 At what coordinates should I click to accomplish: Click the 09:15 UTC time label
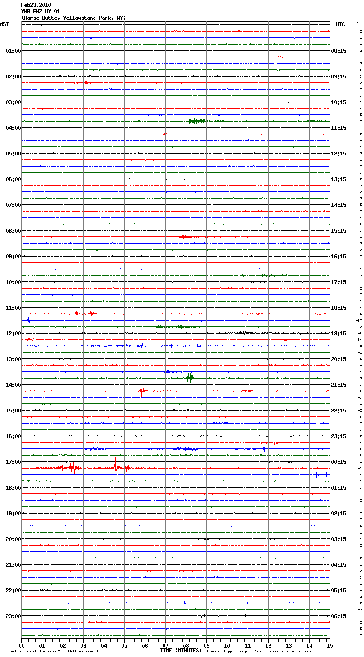click(339, 77)
